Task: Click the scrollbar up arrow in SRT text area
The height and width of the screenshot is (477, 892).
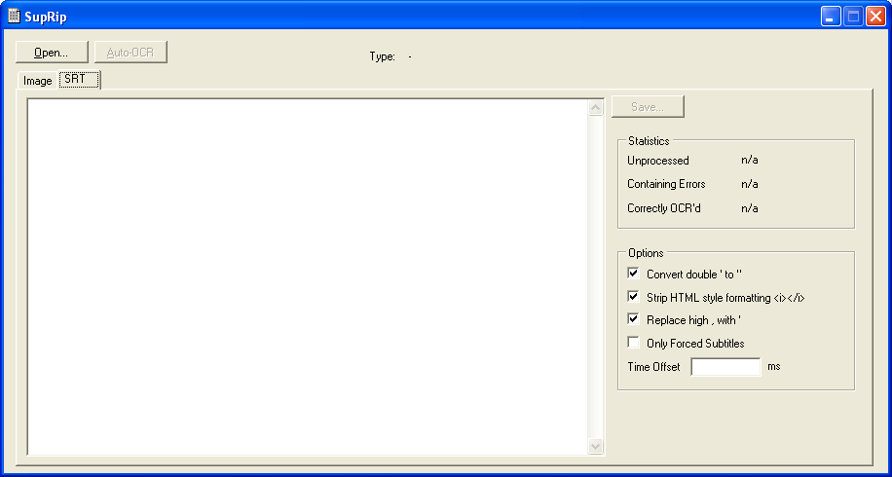Action: click(596, 108)
